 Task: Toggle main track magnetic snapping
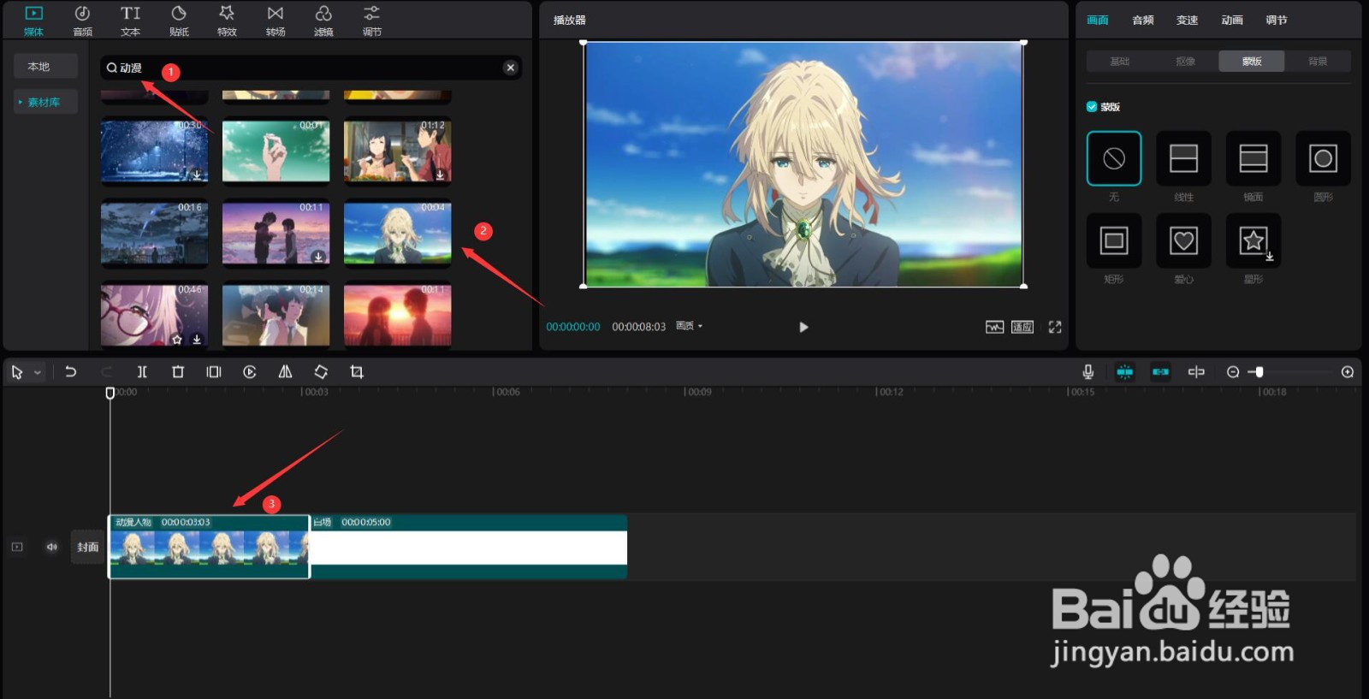(x=1124, y=371)
